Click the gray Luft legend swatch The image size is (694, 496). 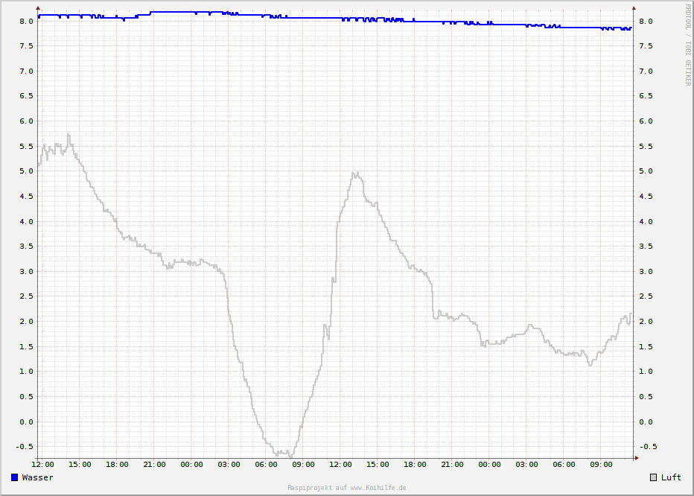(654, 477)
